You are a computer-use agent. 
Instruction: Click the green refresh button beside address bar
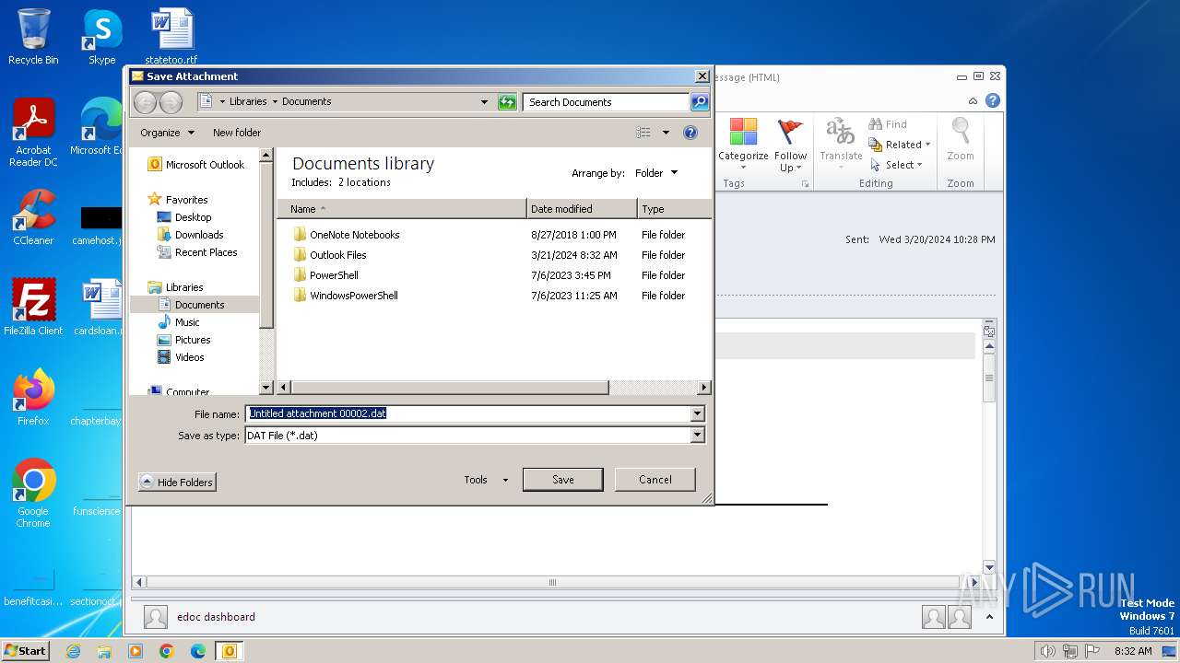(x=507, y=102)
